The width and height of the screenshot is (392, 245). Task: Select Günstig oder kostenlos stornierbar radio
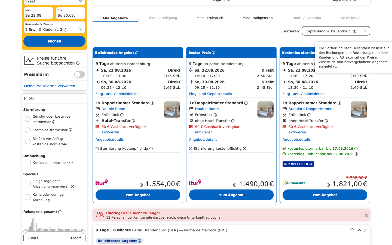28,119
